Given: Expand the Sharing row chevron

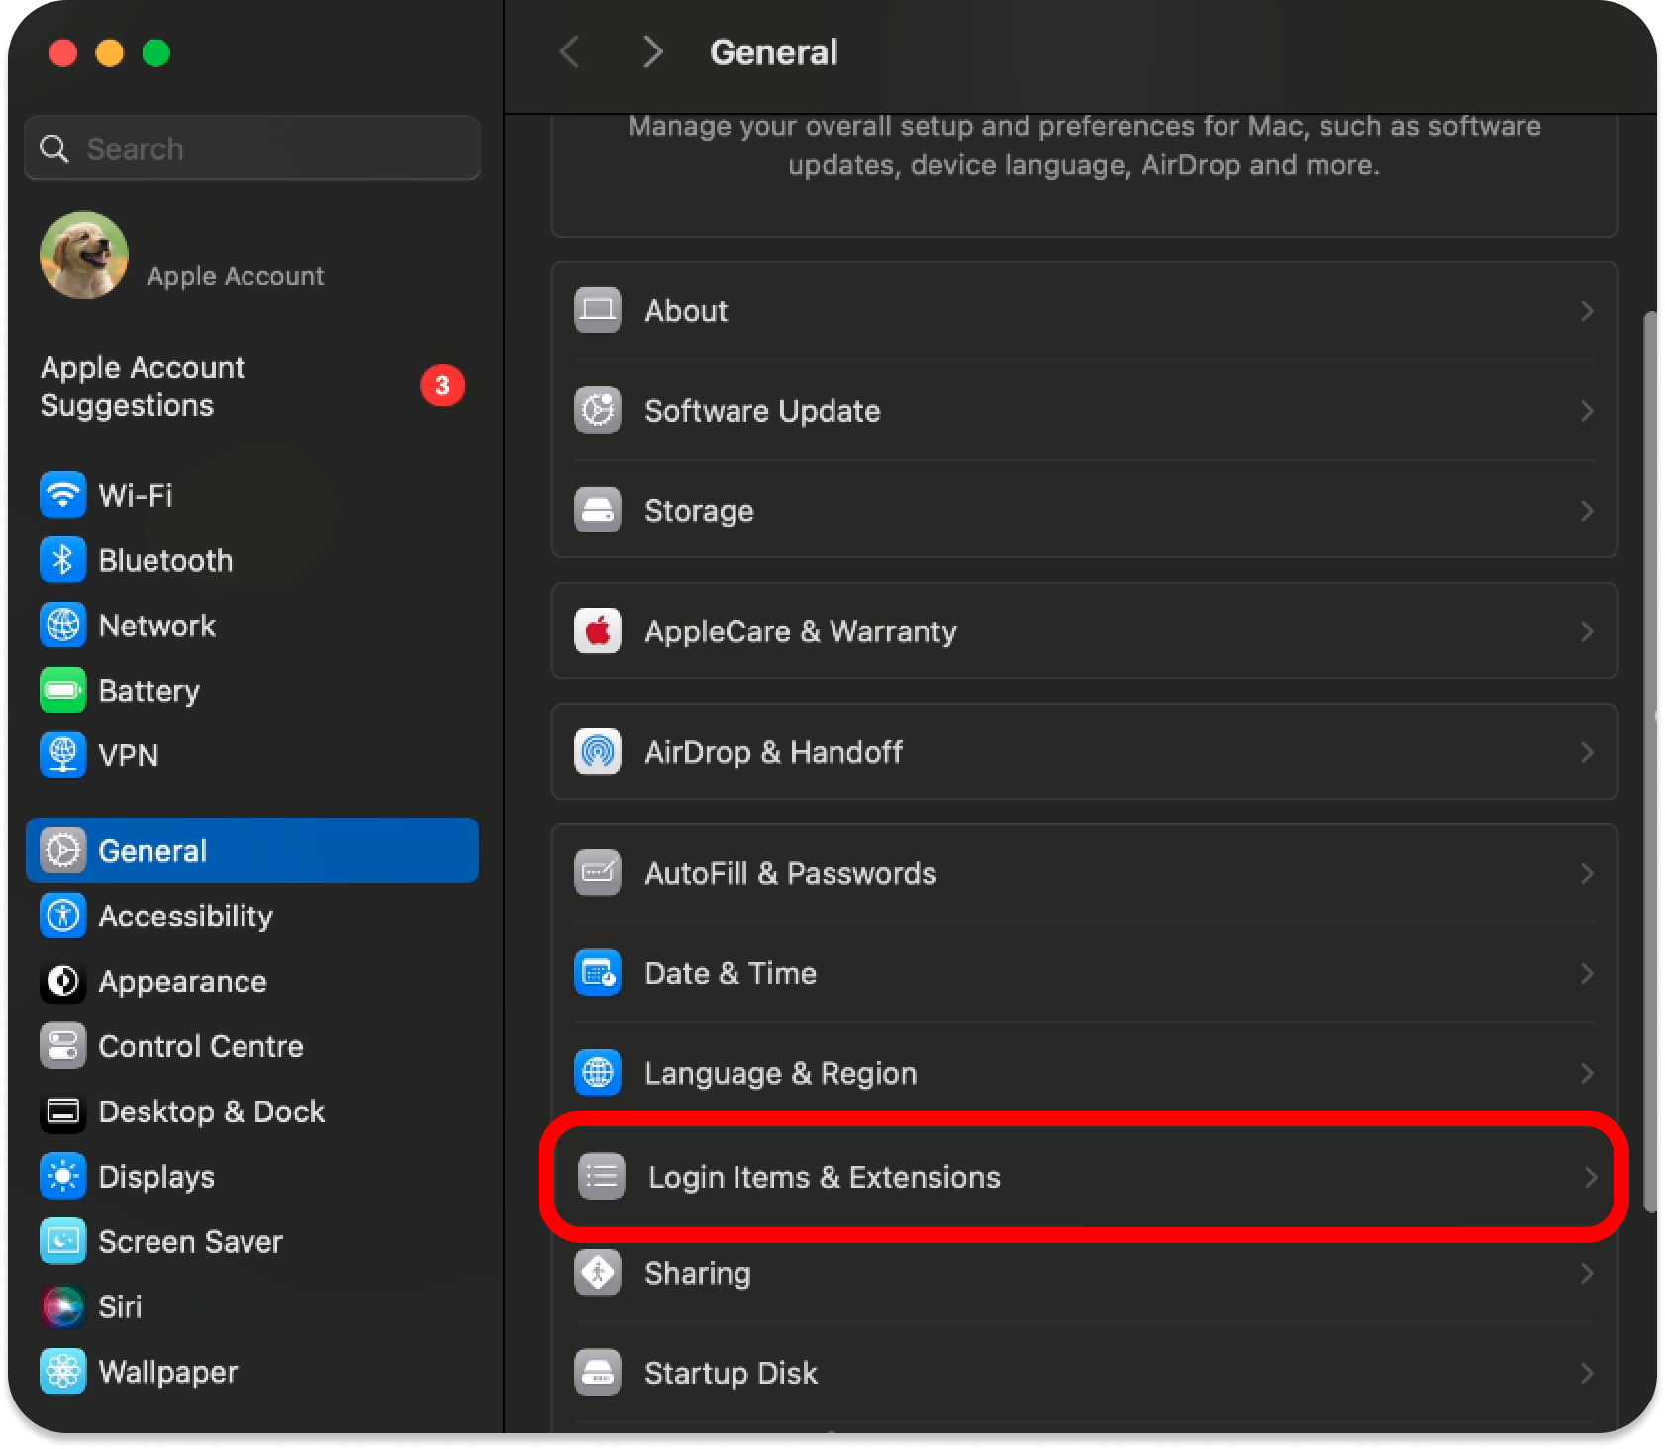Looking at the screenshot, I should click(1586, 1273).
